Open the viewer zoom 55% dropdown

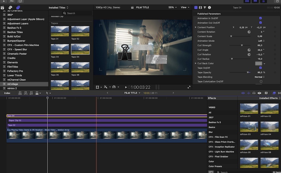coord(172,7)
